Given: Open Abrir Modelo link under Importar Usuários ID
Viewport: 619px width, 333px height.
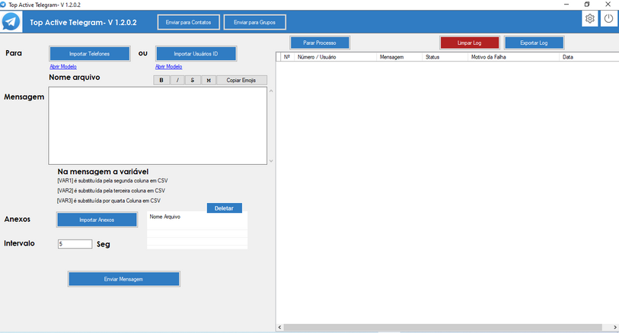Looking at the screenshot, I should pos(168,67).
